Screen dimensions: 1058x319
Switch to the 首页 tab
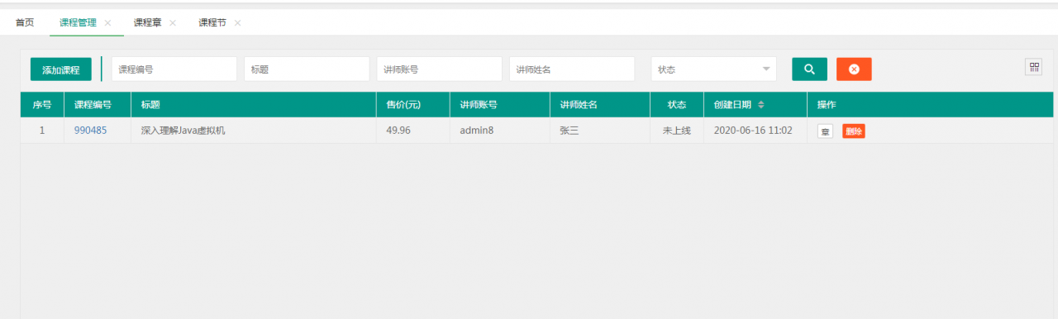[25, 23]
